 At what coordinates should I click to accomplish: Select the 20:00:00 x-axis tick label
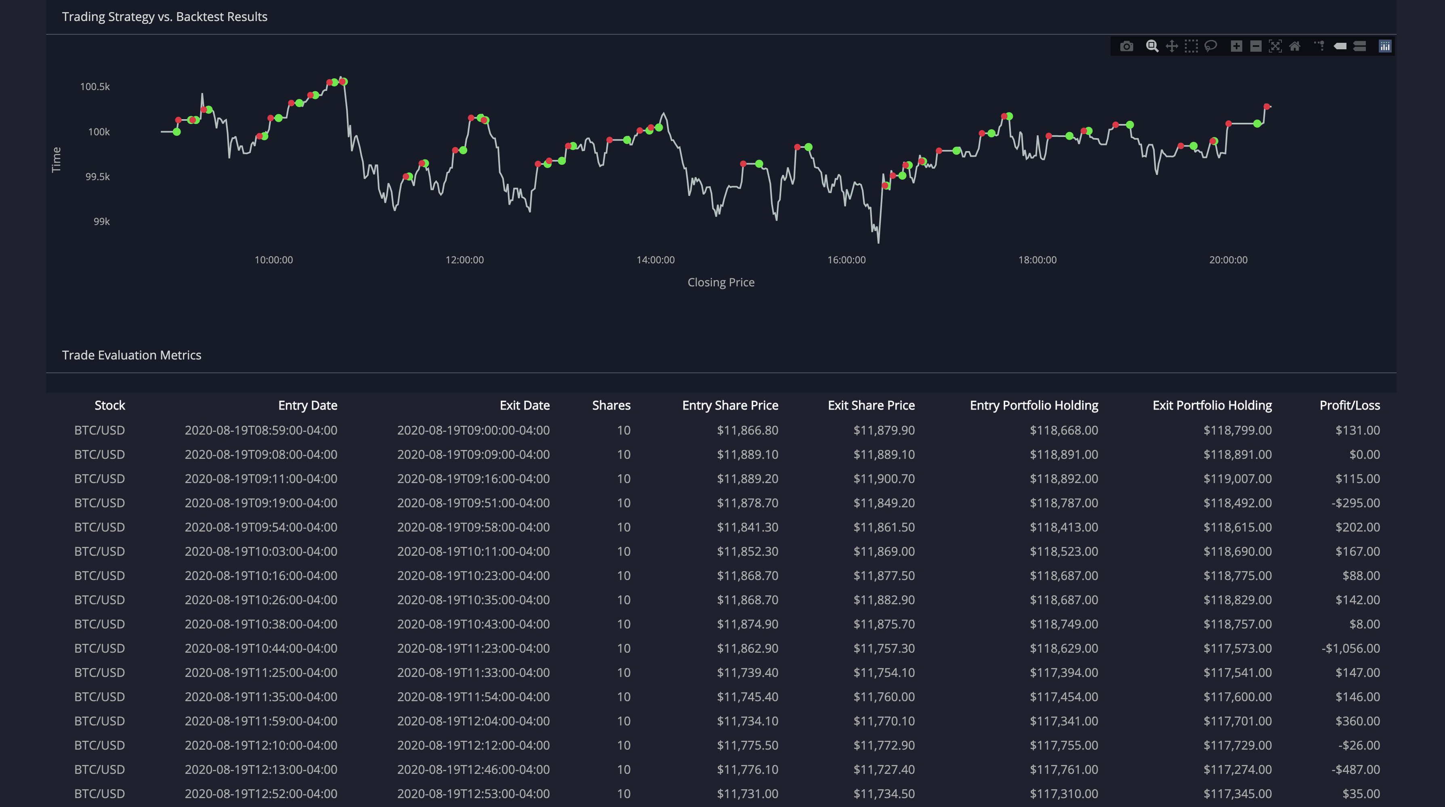coord(1228,260)
